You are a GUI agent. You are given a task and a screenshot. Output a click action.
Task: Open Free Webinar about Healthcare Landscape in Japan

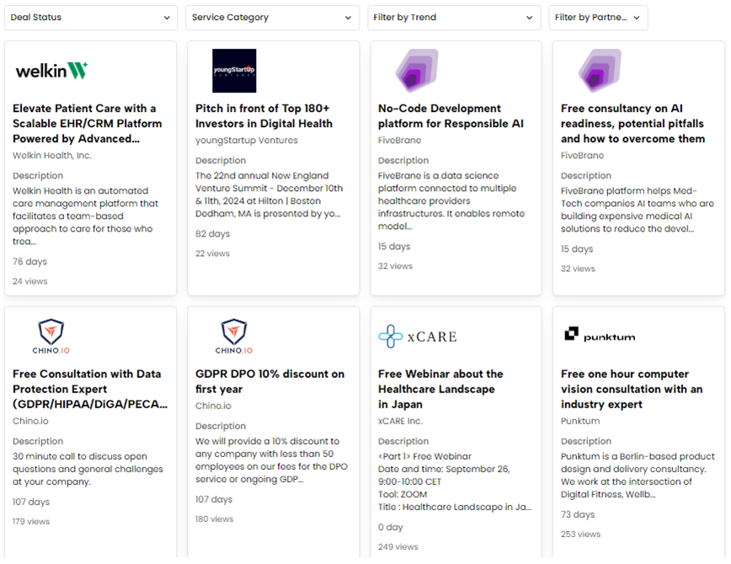click(x=440, y=389)
